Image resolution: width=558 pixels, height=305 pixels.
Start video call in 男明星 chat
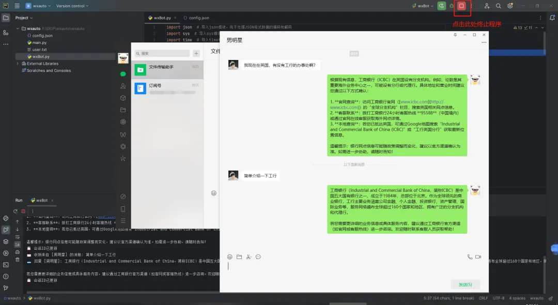coord(478,257)
